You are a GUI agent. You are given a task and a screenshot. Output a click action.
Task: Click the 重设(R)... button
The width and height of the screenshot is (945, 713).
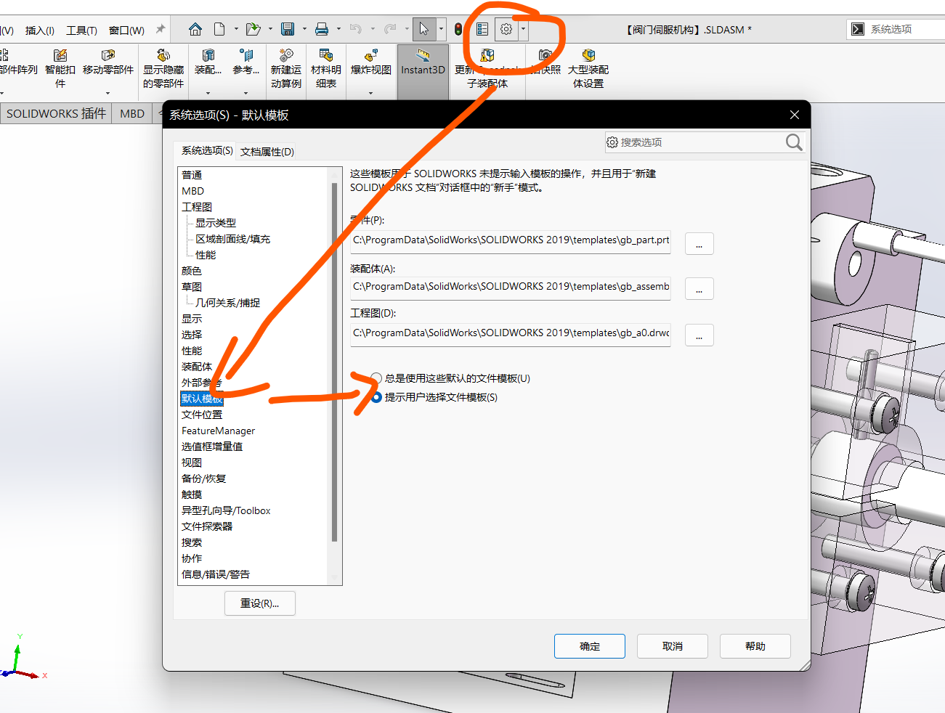coord(259,603)
